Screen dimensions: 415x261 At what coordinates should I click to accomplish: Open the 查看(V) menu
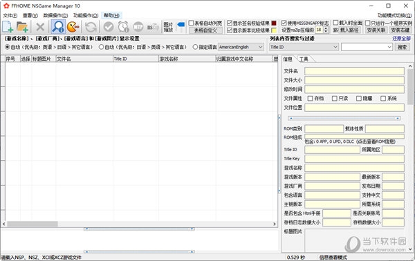tap(30, 16)
